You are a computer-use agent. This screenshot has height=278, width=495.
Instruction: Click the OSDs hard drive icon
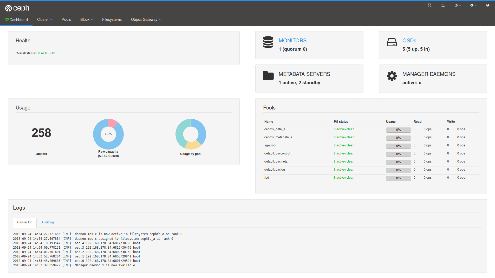point(392,42)
